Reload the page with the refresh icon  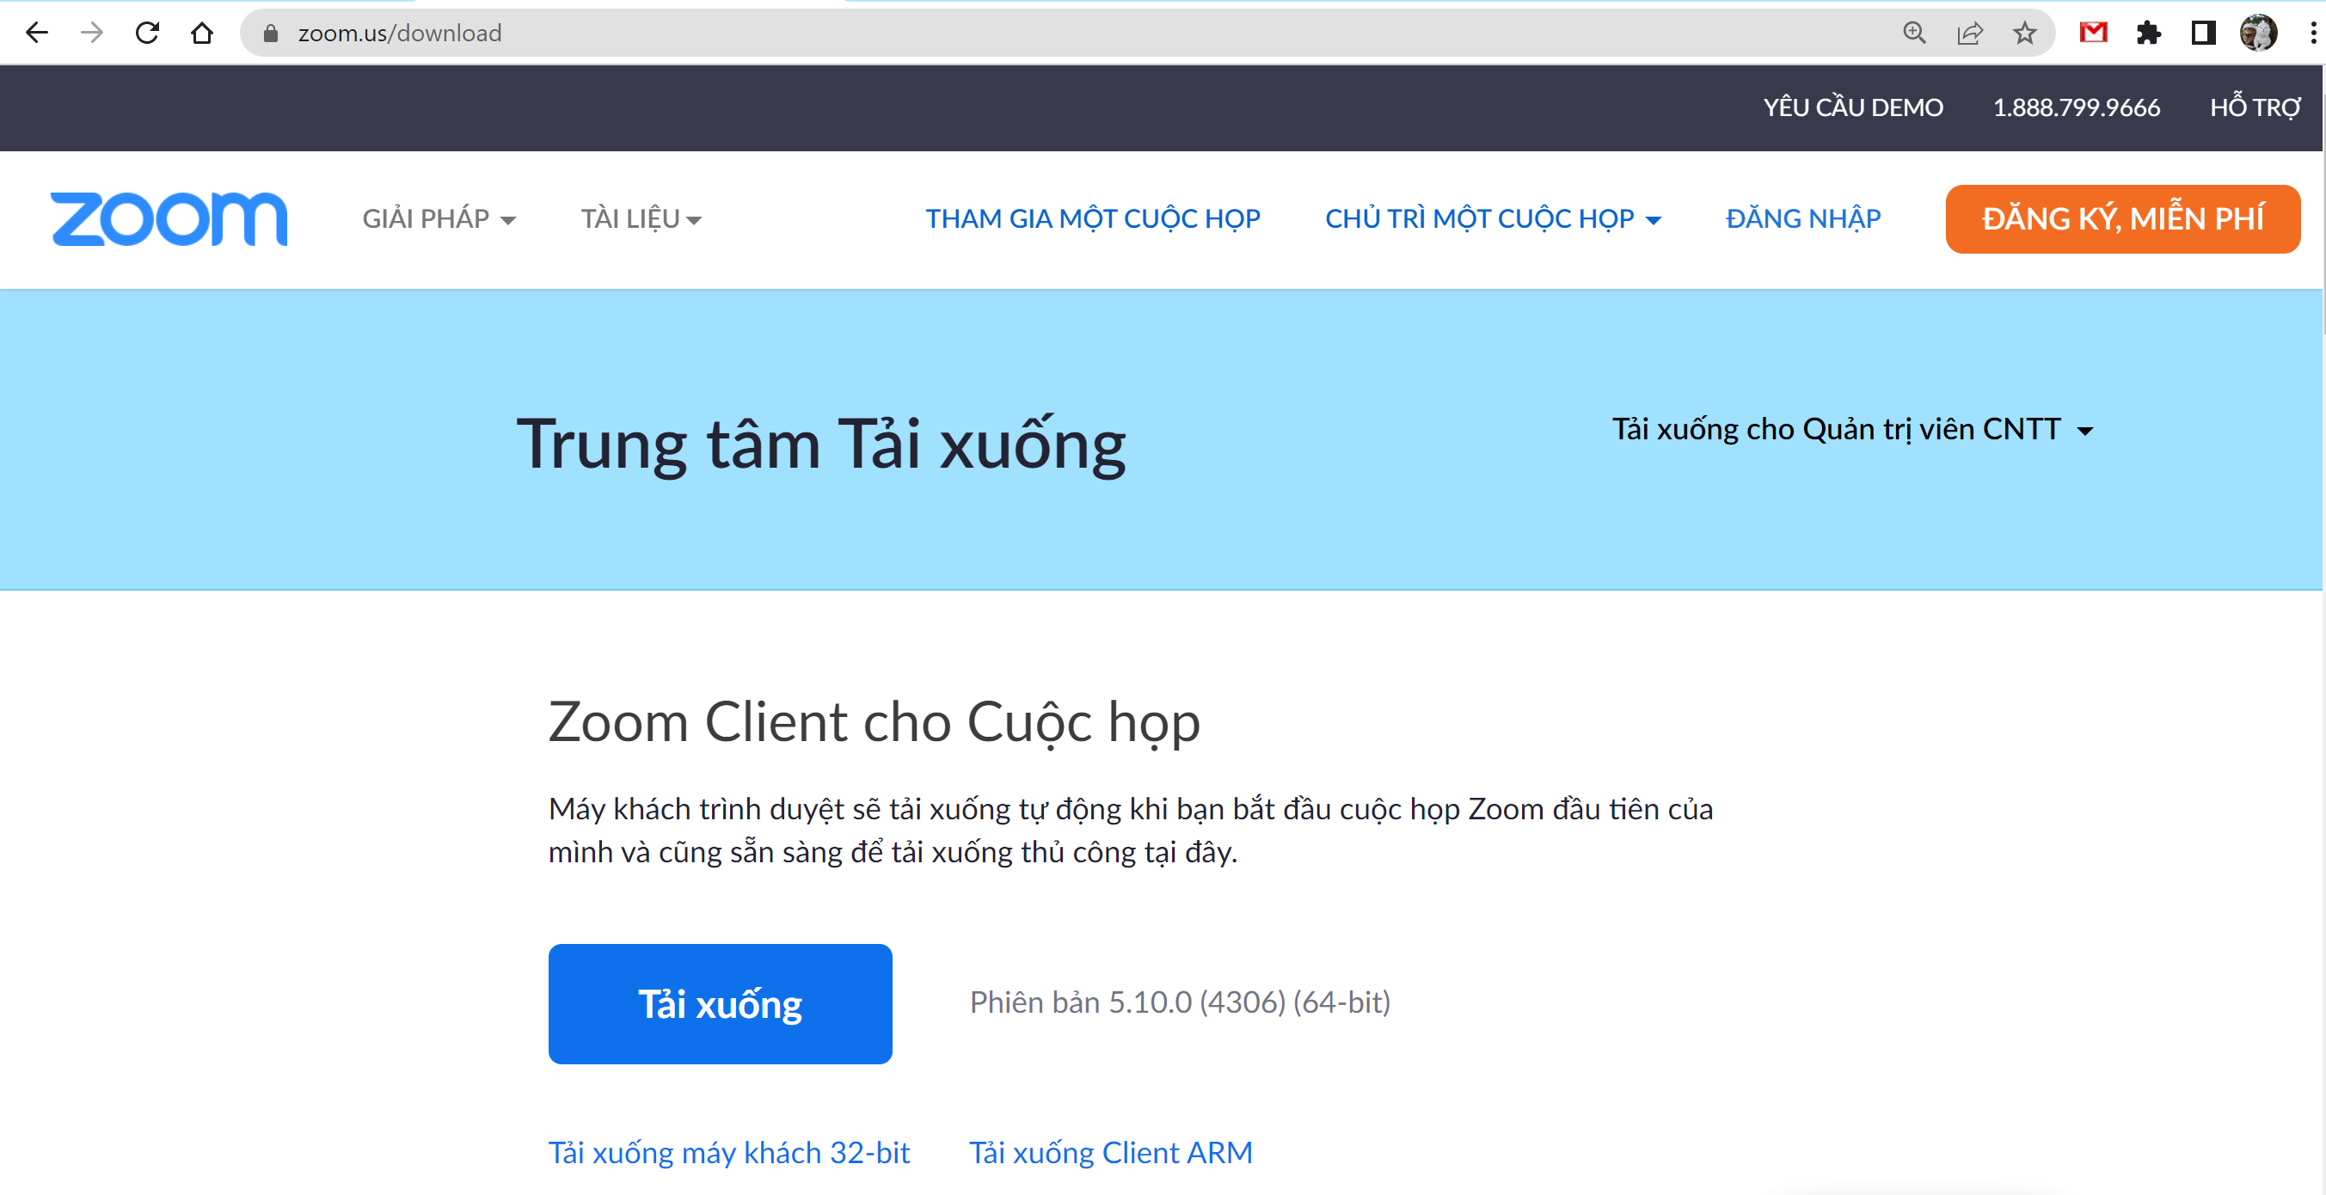pos(146,34)
